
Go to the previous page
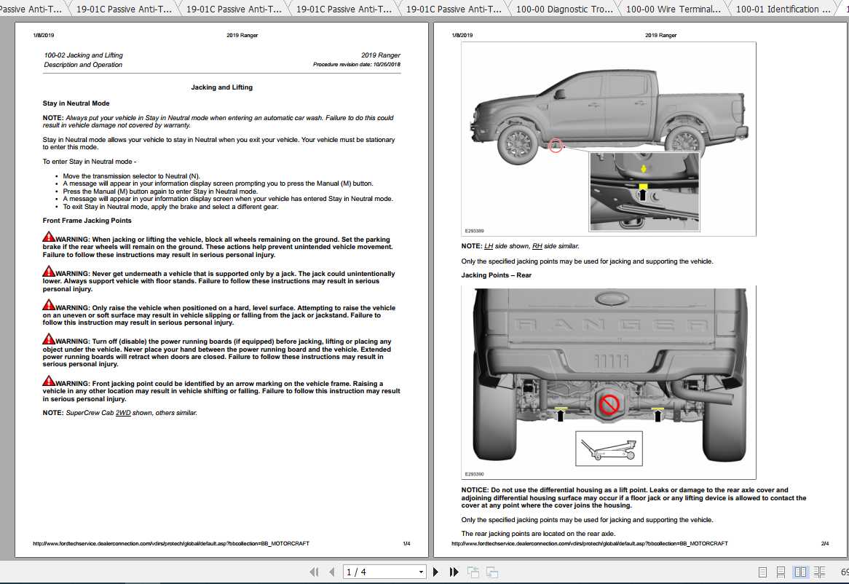click(332, 572)
